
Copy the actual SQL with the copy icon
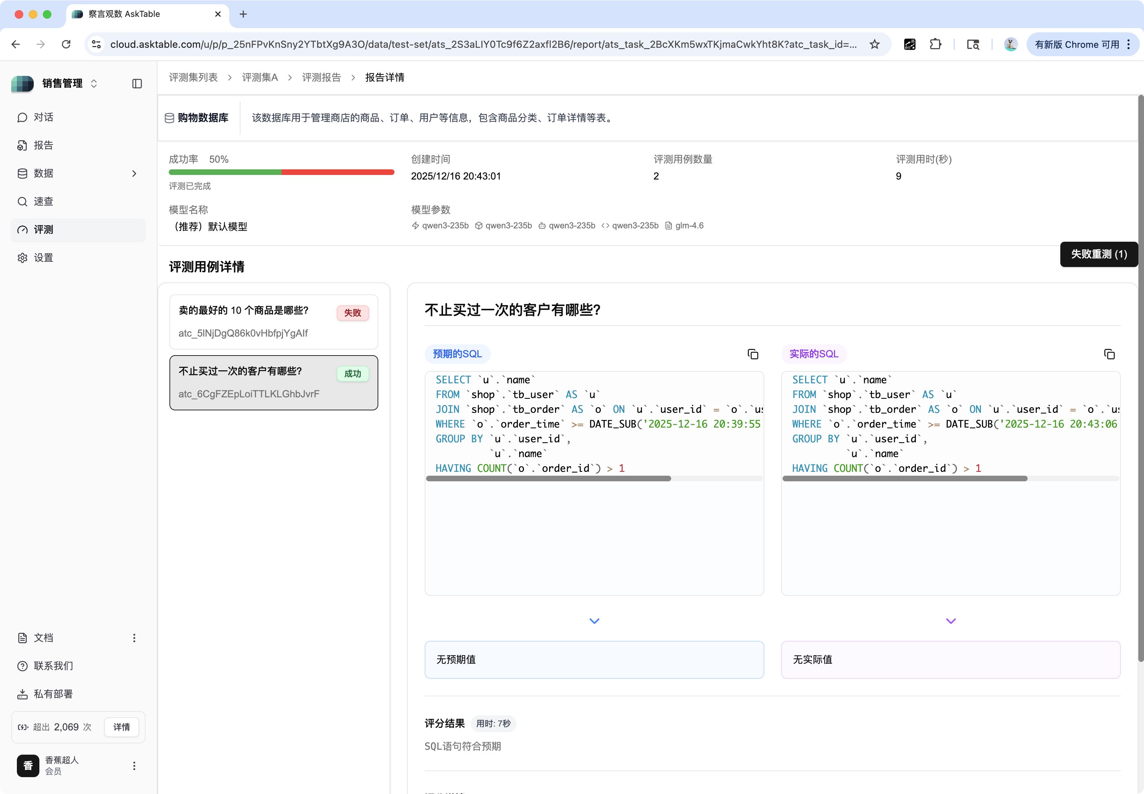(x=1109, y=354)
